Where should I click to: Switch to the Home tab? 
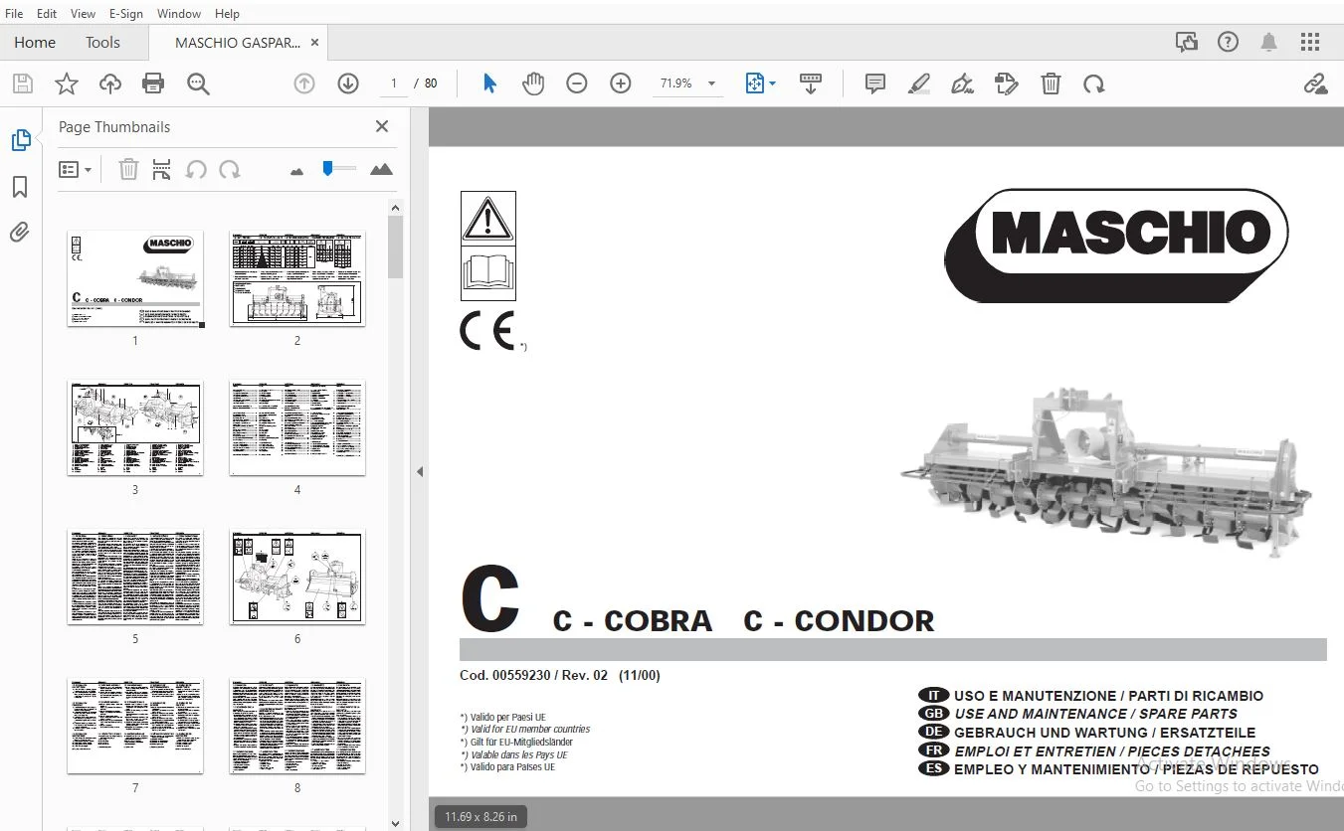(35, 42)
